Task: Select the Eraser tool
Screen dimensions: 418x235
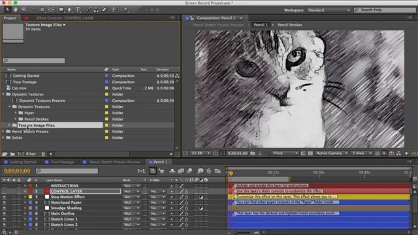Action: tap(104, 10)
